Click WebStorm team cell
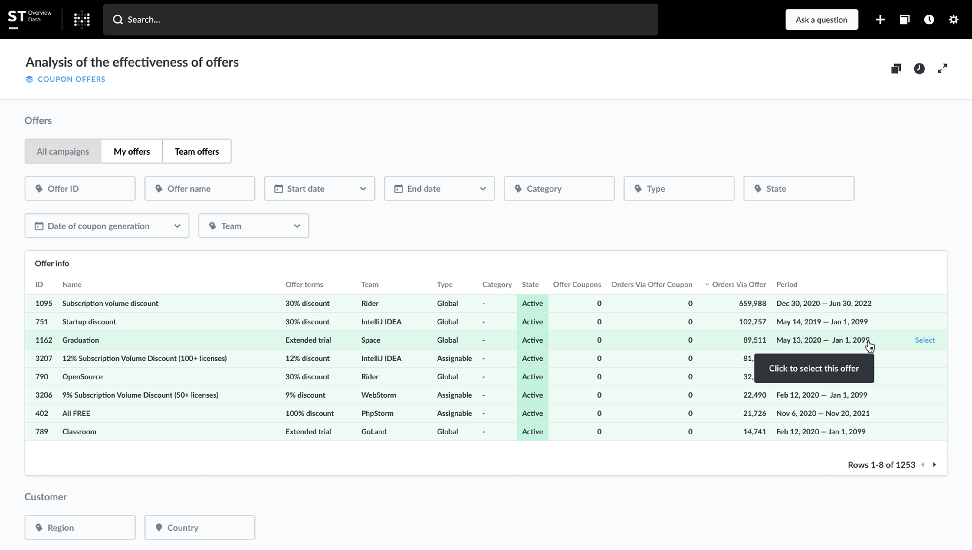 click(x=379, y=395)
